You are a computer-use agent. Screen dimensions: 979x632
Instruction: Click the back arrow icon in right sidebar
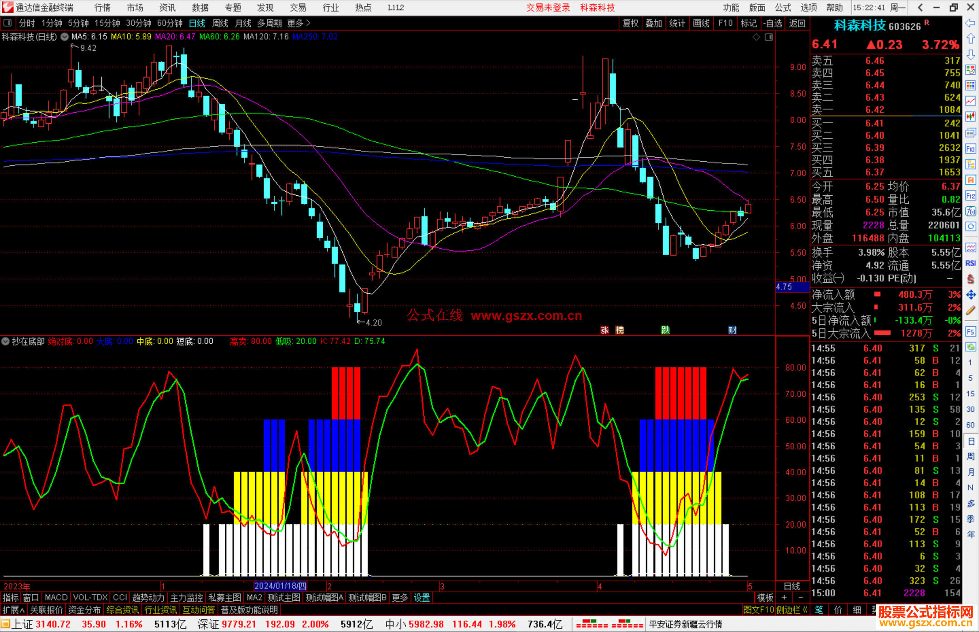pos(970,23)
